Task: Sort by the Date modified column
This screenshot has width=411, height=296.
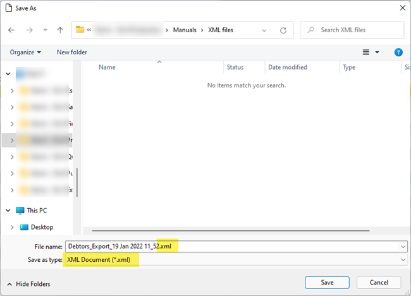Action: (x=288, y=67)
